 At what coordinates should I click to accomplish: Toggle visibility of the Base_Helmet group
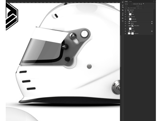click(x=125, y=31)
